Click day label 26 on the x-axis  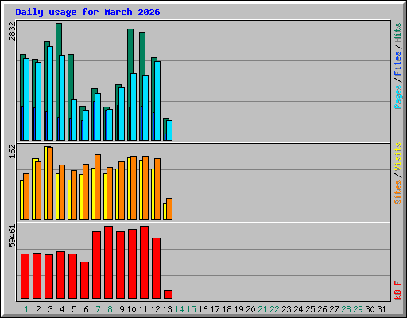322,309
